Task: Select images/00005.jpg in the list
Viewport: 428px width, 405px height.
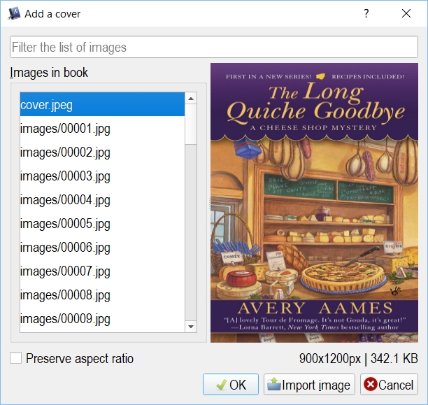Action: (x=102, y=223)
